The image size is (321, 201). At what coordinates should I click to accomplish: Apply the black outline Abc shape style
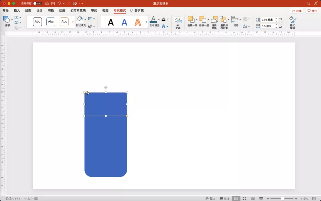(x=37, y=22)
